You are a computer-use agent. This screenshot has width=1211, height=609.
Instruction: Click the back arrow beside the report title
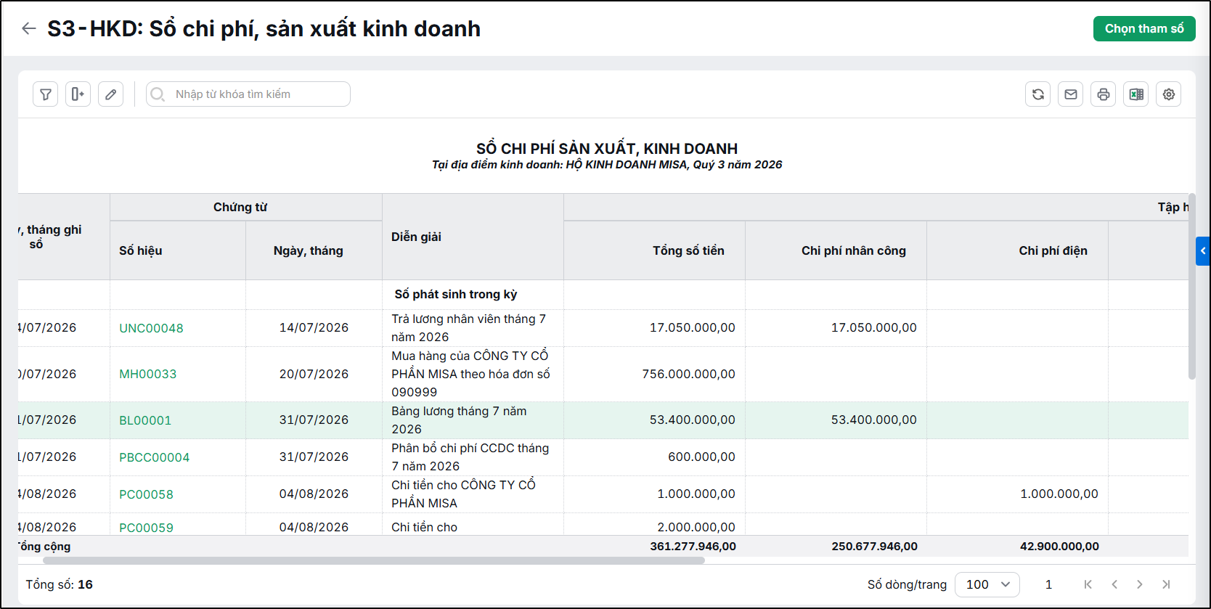coord(29,28)
